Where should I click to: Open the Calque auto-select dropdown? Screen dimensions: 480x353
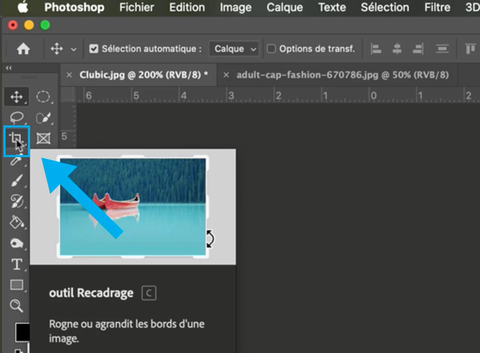(234, 49)
